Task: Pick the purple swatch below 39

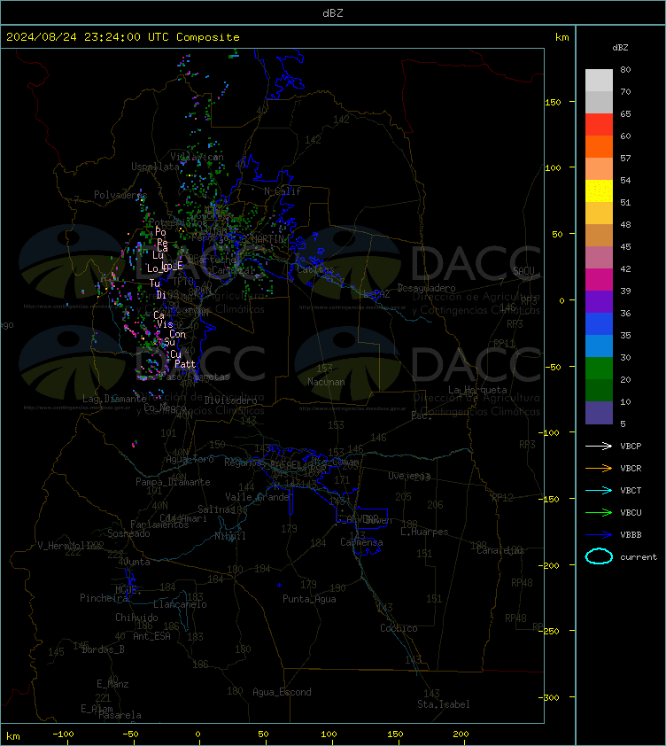Action: click(599, 301)
